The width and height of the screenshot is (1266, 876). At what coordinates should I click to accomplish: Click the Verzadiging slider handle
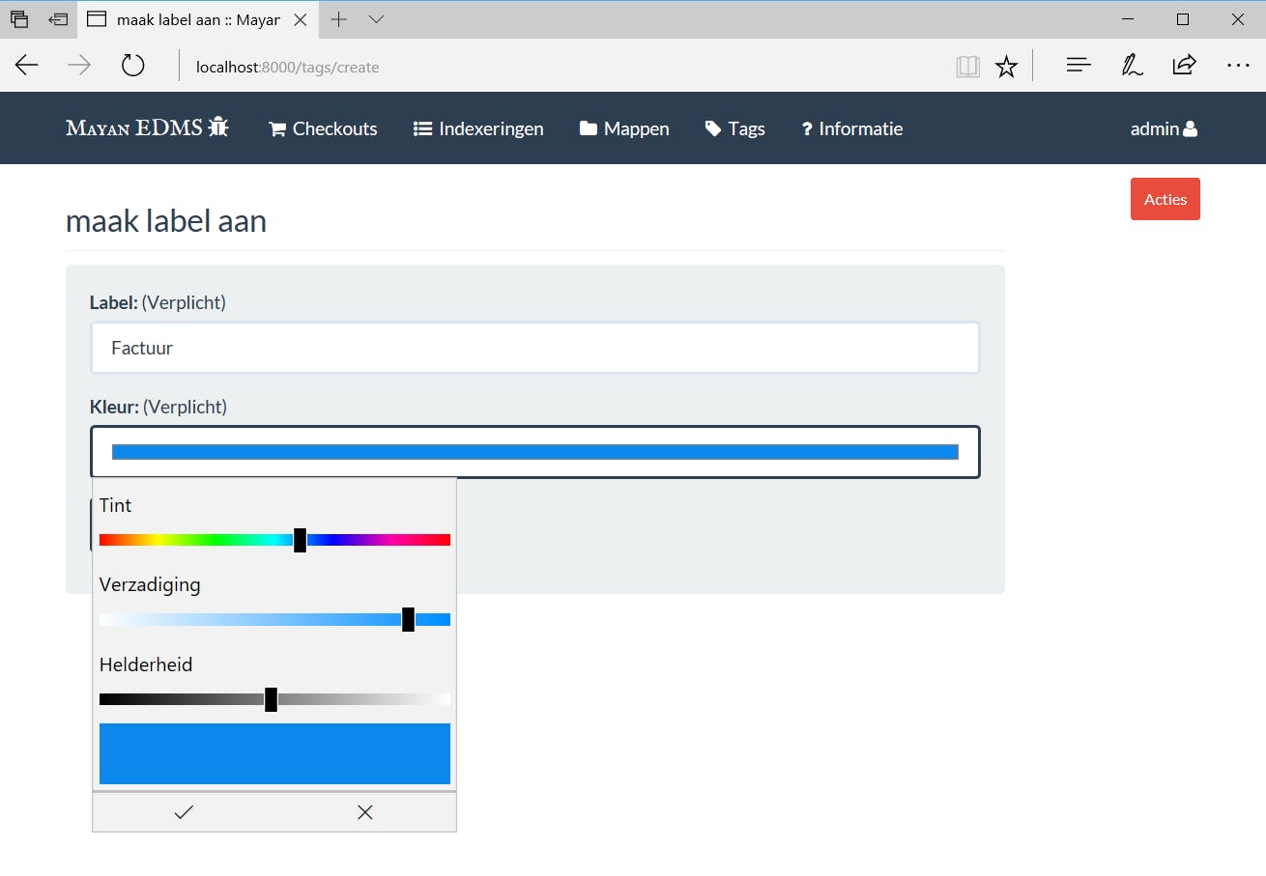[x=408, y=619]
